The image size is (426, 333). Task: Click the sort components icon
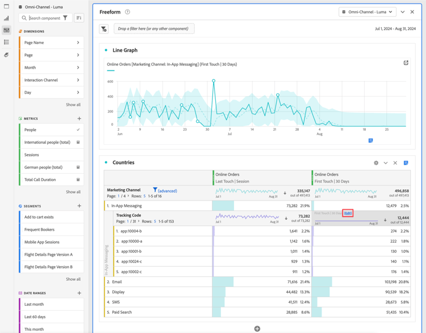click(x=79, y=18)
